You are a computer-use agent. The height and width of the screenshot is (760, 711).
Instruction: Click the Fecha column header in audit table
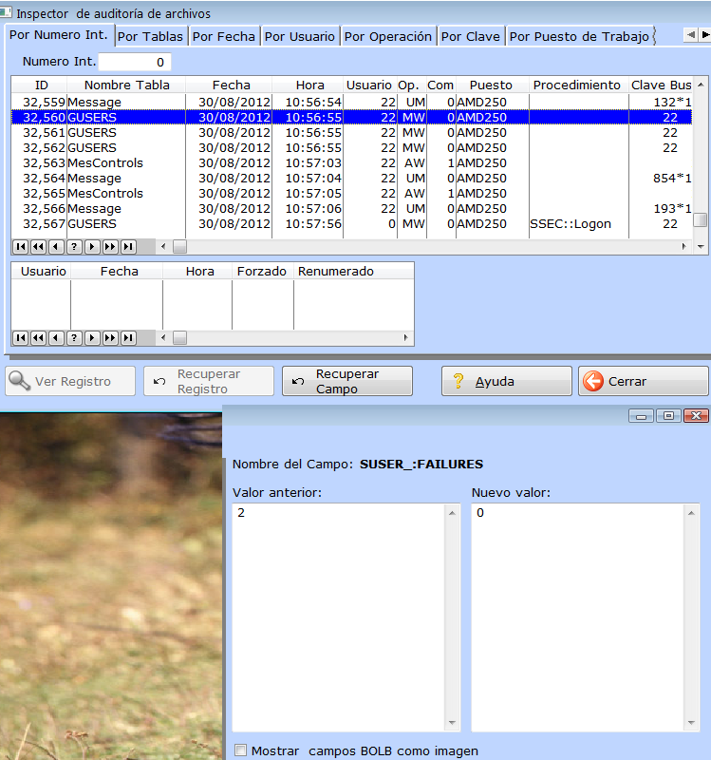(x=231, y=85)
